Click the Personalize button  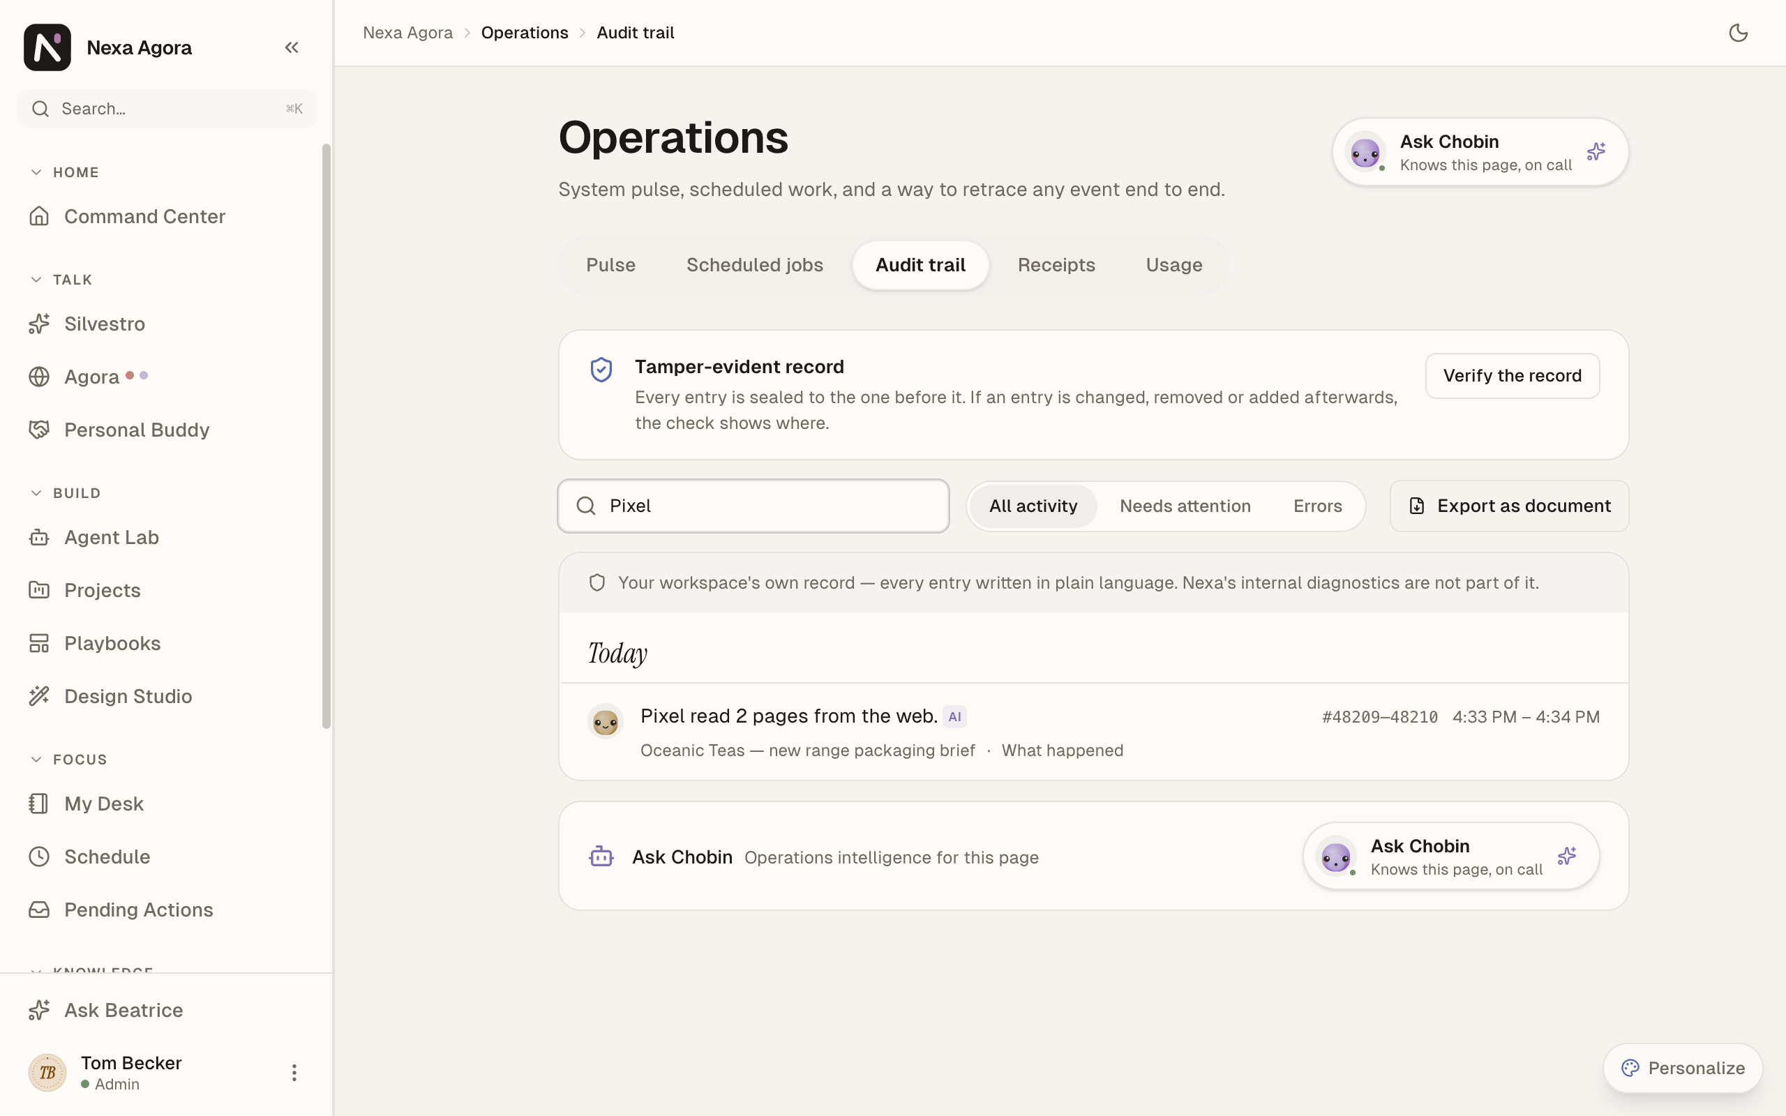click(x=1683, y=1068)
